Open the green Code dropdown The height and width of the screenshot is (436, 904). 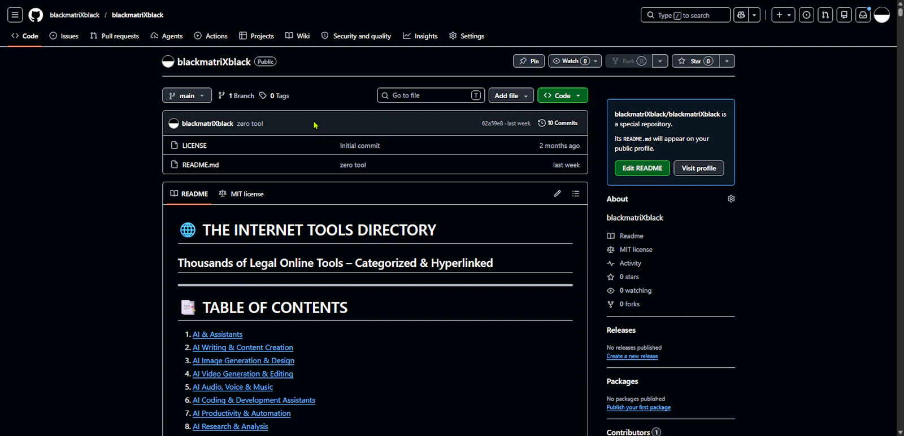click(563, 96)
